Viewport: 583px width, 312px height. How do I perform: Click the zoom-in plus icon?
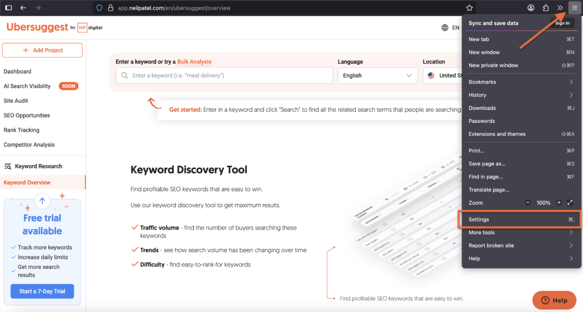click(559, 203)
